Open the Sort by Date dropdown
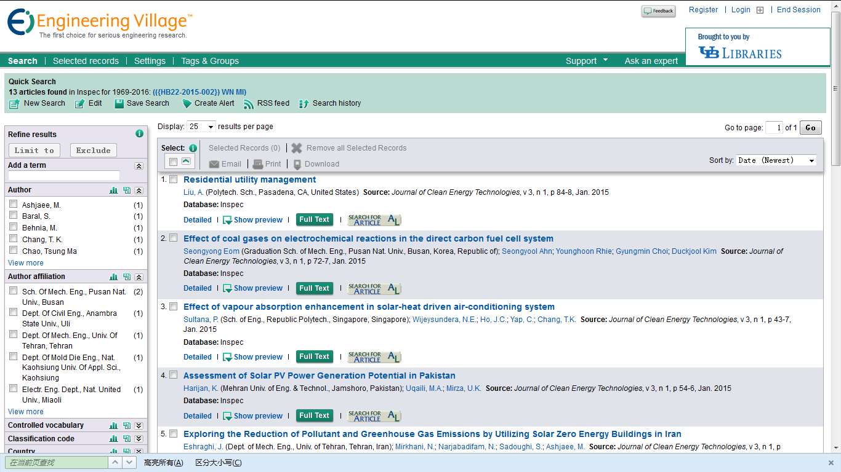This screenshot has height=472, width=841. pyautogui.click(x=776, y=160)
